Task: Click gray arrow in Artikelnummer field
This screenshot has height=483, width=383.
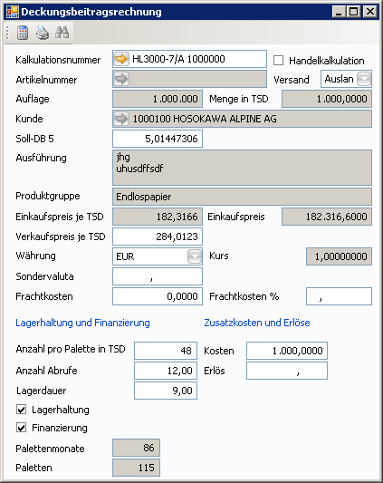Action: pyautogui.click(x=121, y=79)
